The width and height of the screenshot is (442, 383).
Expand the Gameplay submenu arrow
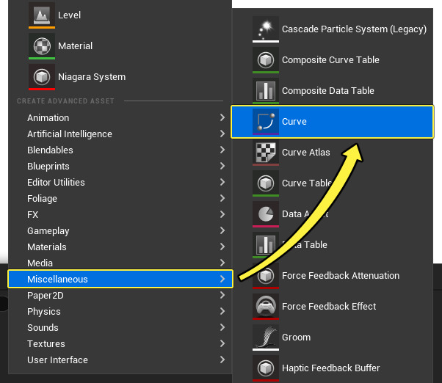[x=222, y=230]
